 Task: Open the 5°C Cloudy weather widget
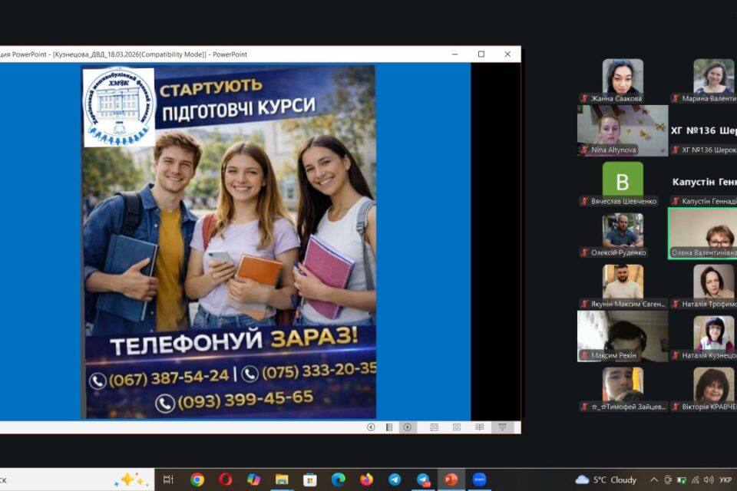point(606,479)
